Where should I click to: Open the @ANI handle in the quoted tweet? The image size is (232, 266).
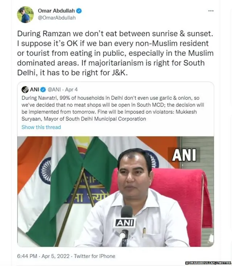click(x=54, y=90)
